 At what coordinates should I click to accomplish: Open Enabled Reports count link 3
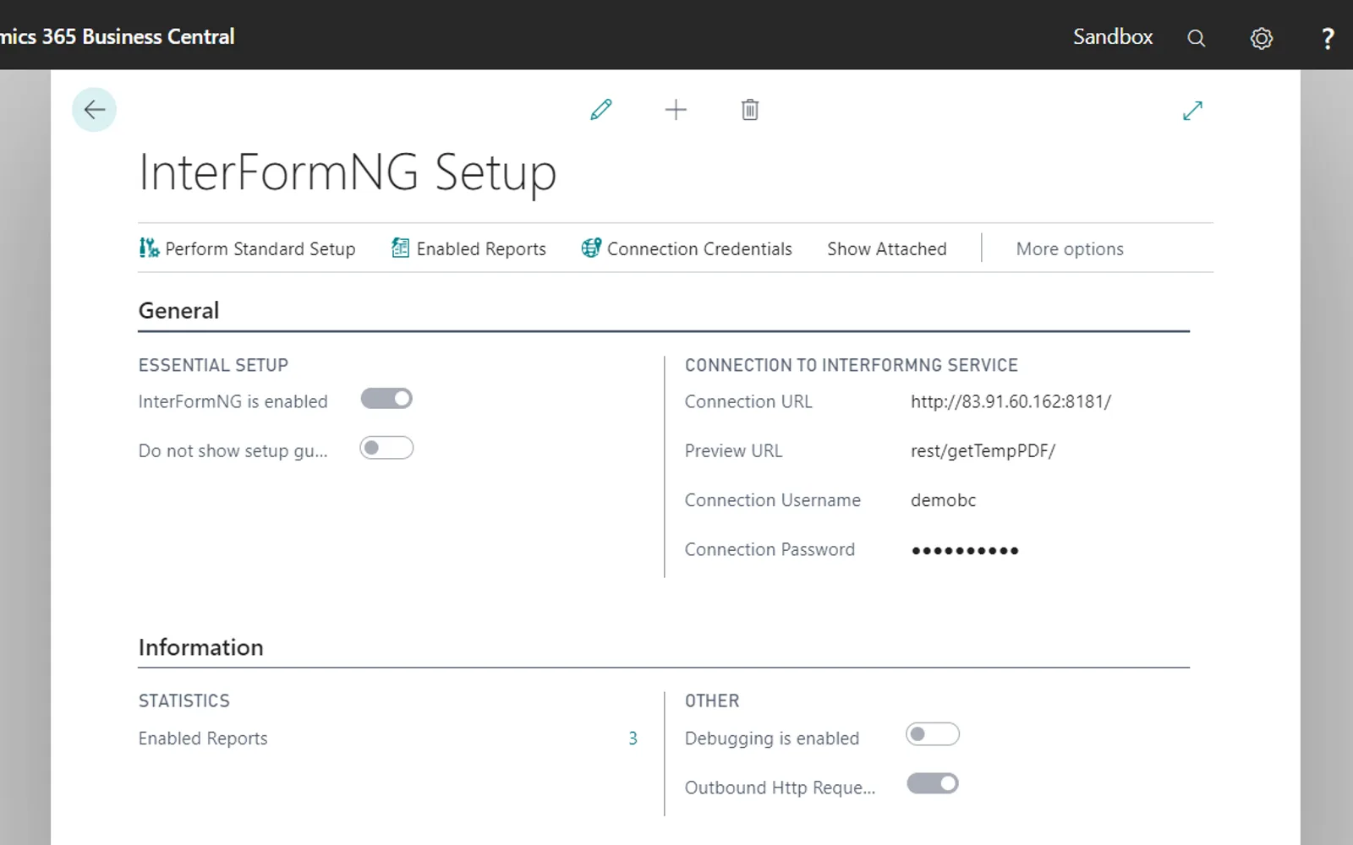(633, 739)
